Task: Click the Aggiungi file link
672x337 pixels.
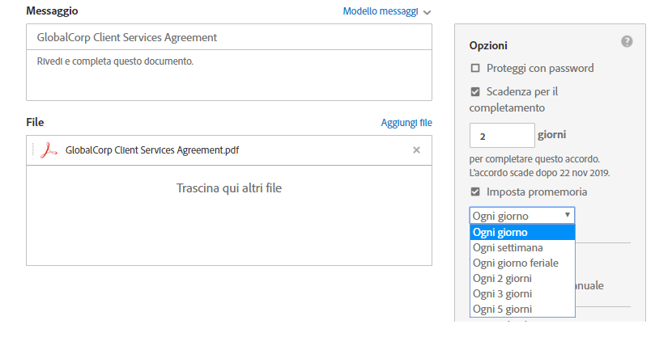Action: (406, 123)
